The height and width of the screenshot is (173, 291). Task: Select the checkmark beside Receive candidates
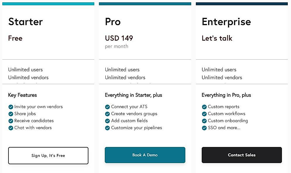click(x=11, y=121)
